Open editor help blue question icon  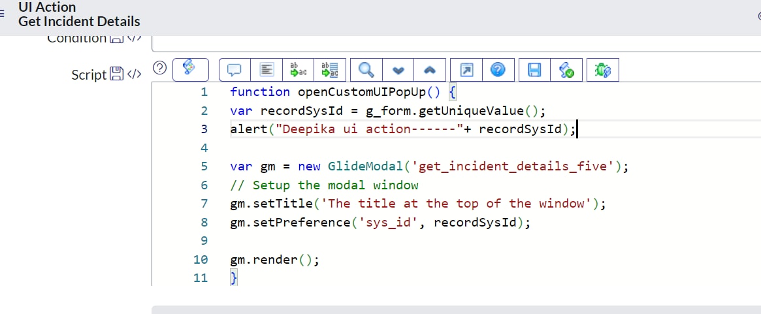tap(498, 70)
